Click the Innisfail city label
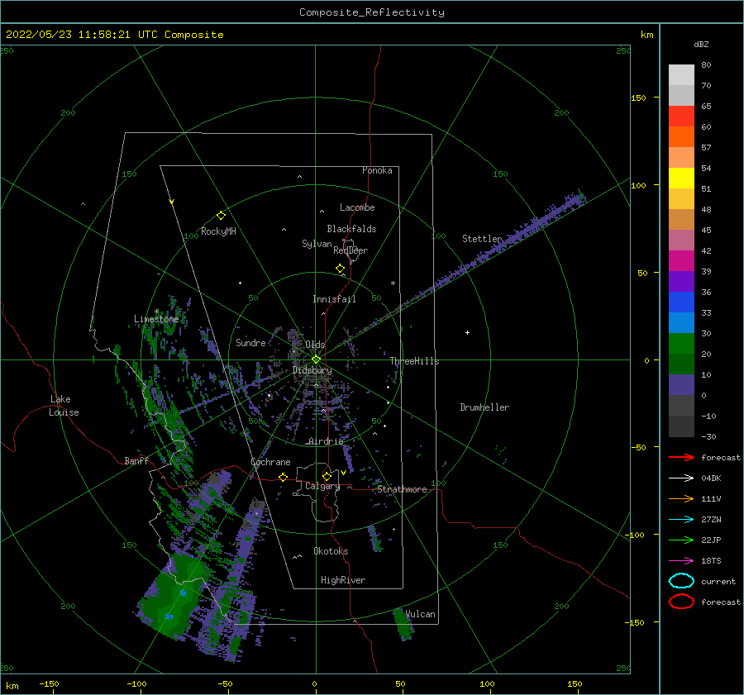Viewport: 744px width, 695px height. pyautogui.click(x=334, y=299)
